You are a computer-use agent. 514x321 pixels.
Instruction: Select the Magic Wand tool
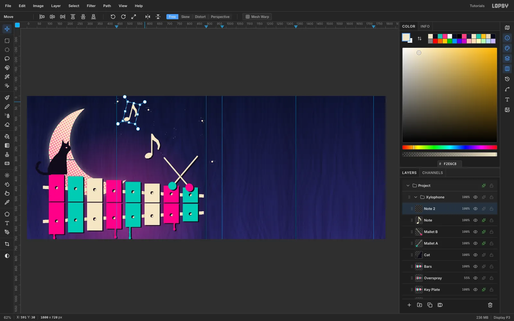[7, 77]
